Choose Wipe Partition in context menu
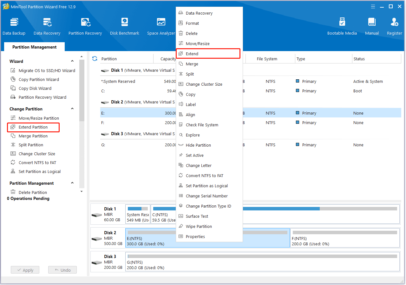This screenshot has height=285, width=406. pos(209,227)
